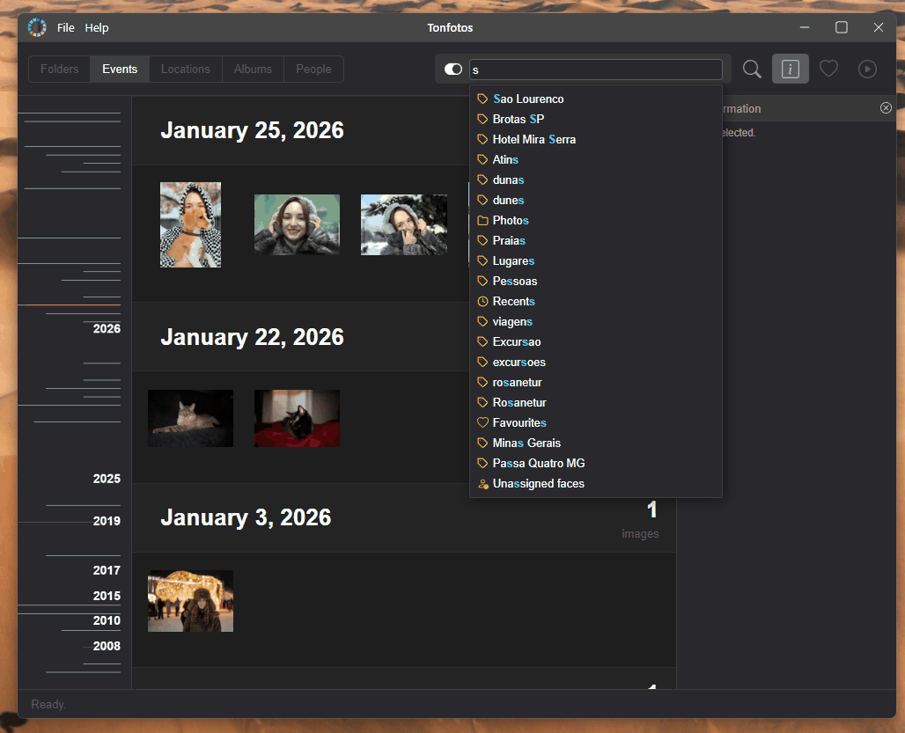The image size is (905, 733).
Task: Click the tag icon beside Sao Lourenco
Action: tap(483, 99)
